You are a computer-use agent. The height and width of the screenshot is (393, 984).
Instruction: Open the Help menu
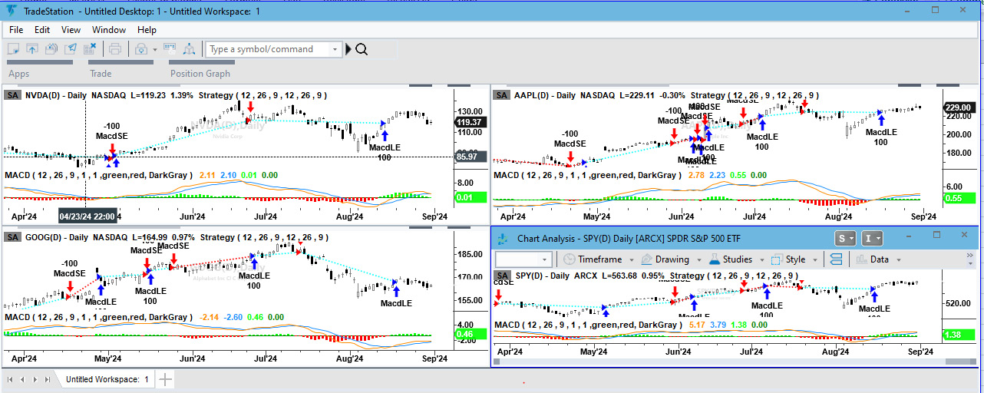[147, 30]
